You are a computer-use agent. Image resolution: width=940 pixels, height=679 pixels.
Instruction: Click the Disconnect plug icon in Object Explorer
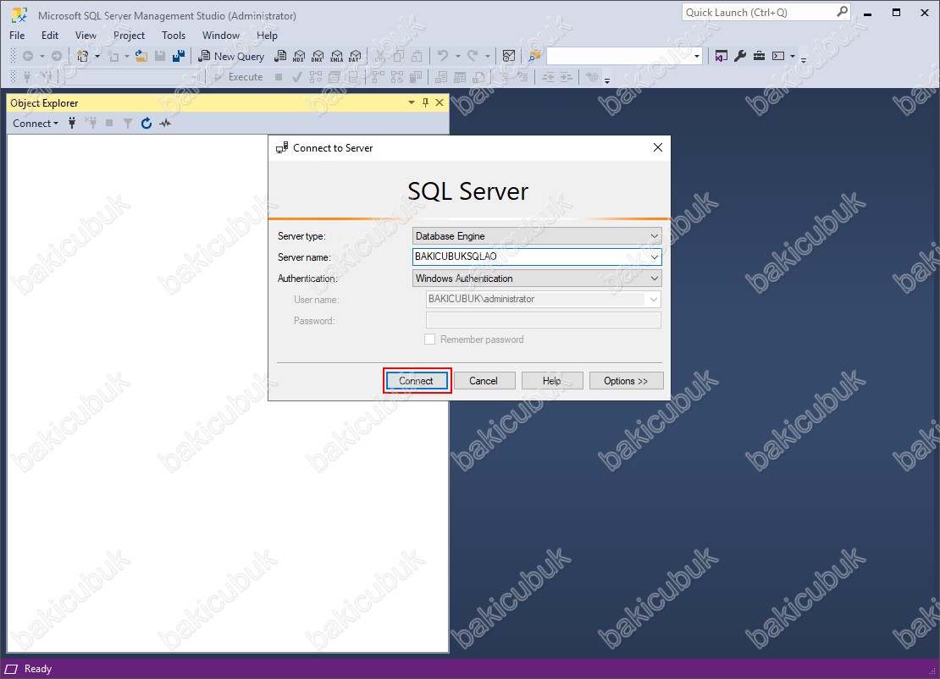click(91, 124)
